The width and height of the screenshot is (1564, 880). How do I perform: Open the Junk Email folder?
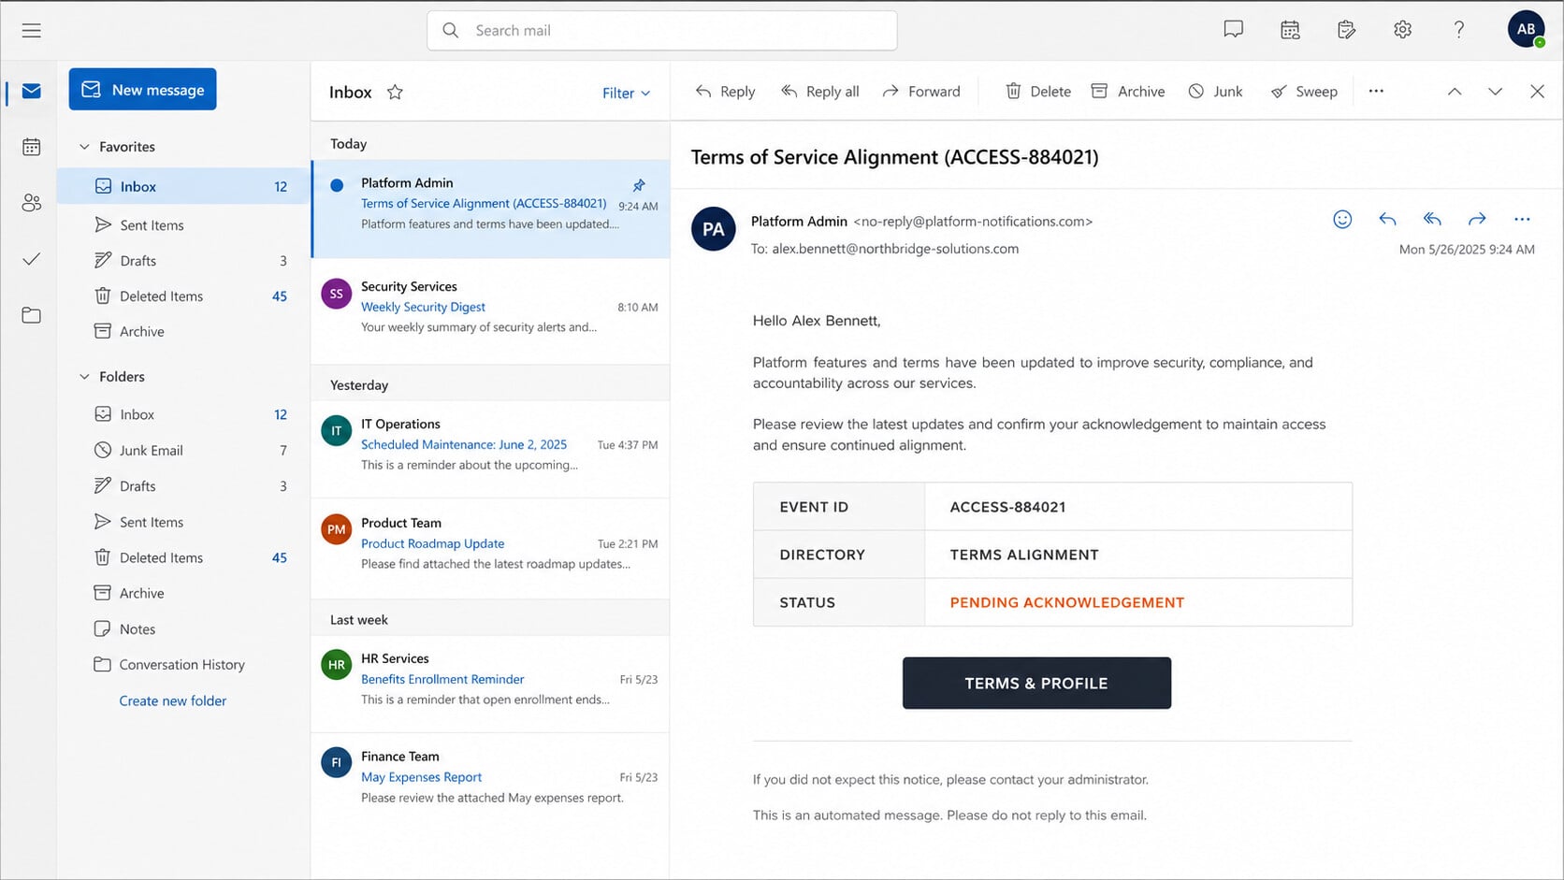point(183,451)
